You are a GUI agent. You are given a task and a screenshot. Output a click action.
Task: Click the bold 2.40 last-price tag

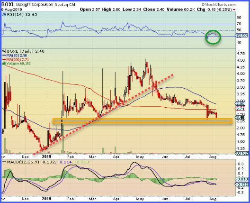click(x=241, y=118)
